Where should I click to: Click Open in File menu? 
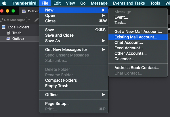pos(74,15)
